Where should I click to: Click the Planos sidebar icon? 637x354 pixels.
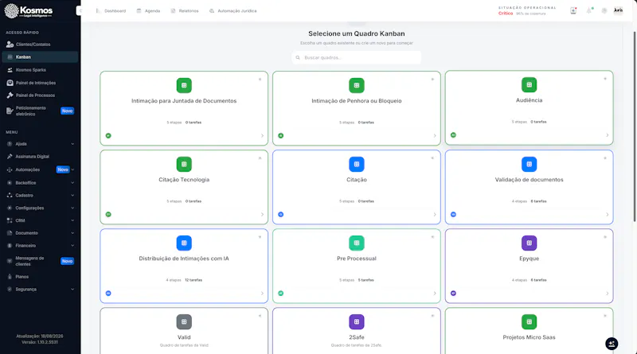click(10, 277)
